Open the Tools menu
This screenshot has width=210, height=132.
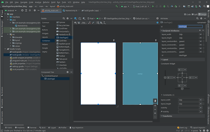point(64,2)
